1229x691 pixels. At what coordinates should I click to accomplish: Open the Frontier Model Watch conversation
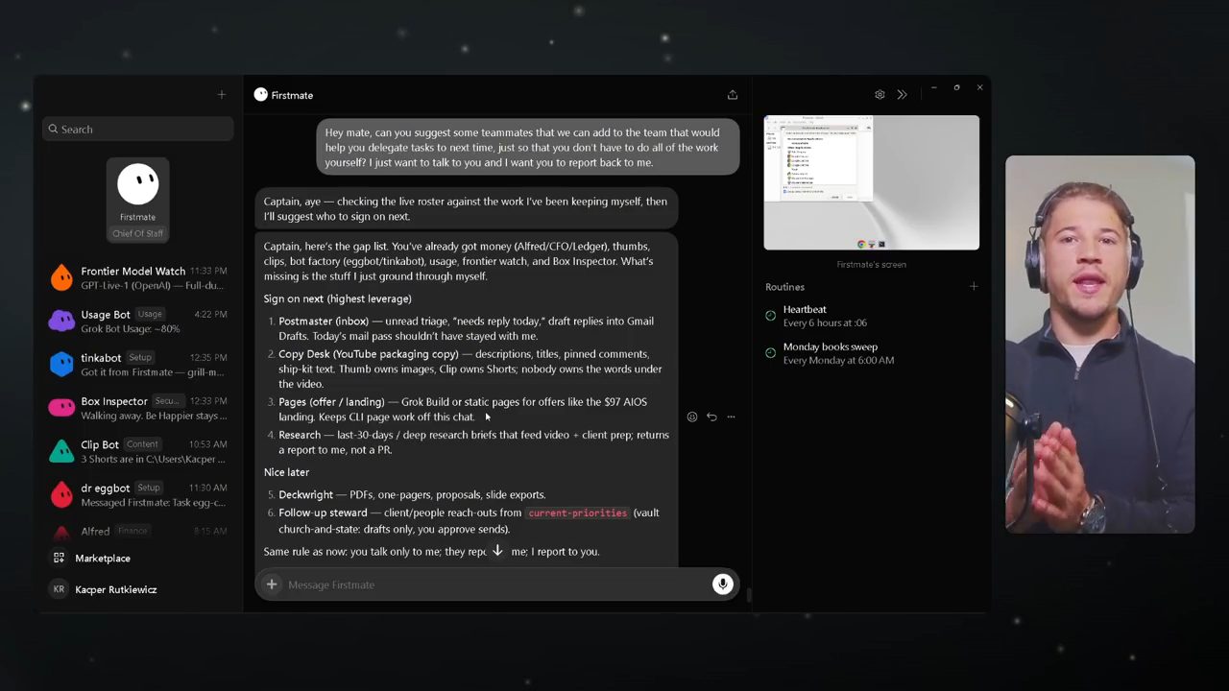(138, 278)
